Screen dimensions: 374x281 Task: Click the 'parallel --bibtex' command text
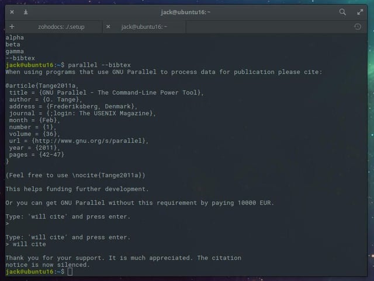[99, 65]
